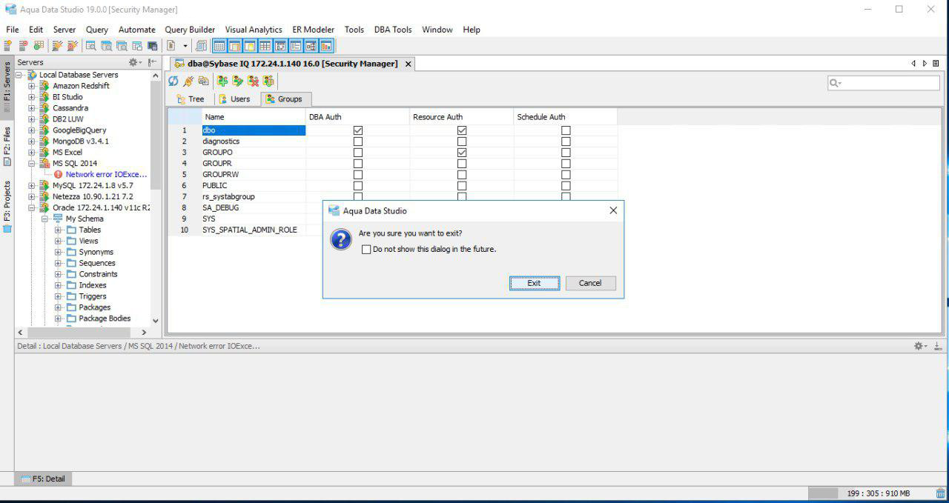Viewport: 949px width, 503px height.
Task: Open the tab list icon at editor top-right
Action: pos(936,64)
